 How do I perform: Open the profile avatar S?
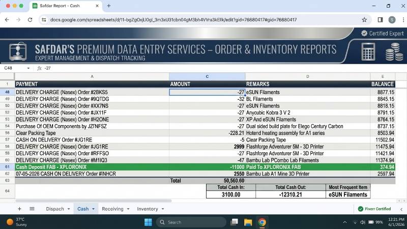392,20
